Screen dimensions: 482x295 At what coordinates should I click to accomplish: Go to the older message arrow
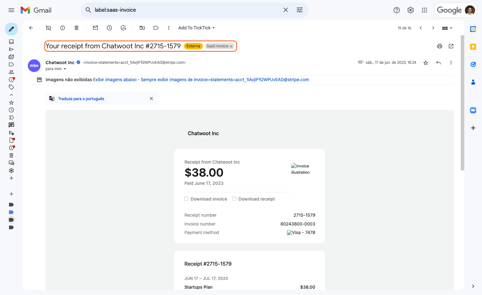[x=433, y=28]
